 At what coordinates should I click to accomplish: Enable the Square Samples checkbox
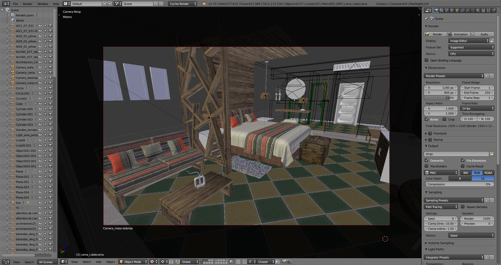pos(463,207)
